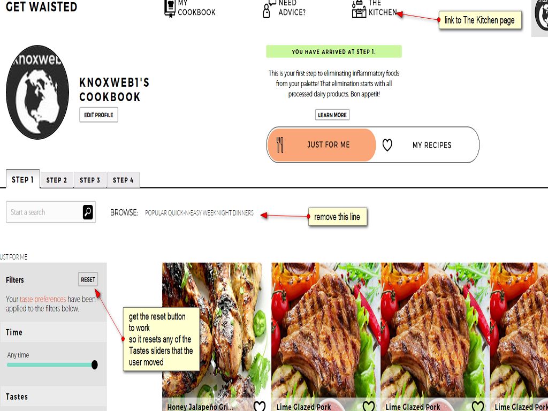Select the Step 2 tab

click(x=57, y=180)
